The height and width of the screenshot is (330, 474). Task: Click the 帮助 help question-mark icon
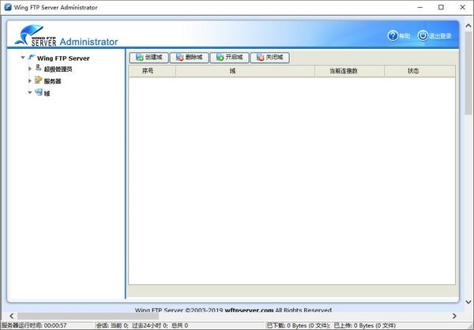(x=393, y=36)
